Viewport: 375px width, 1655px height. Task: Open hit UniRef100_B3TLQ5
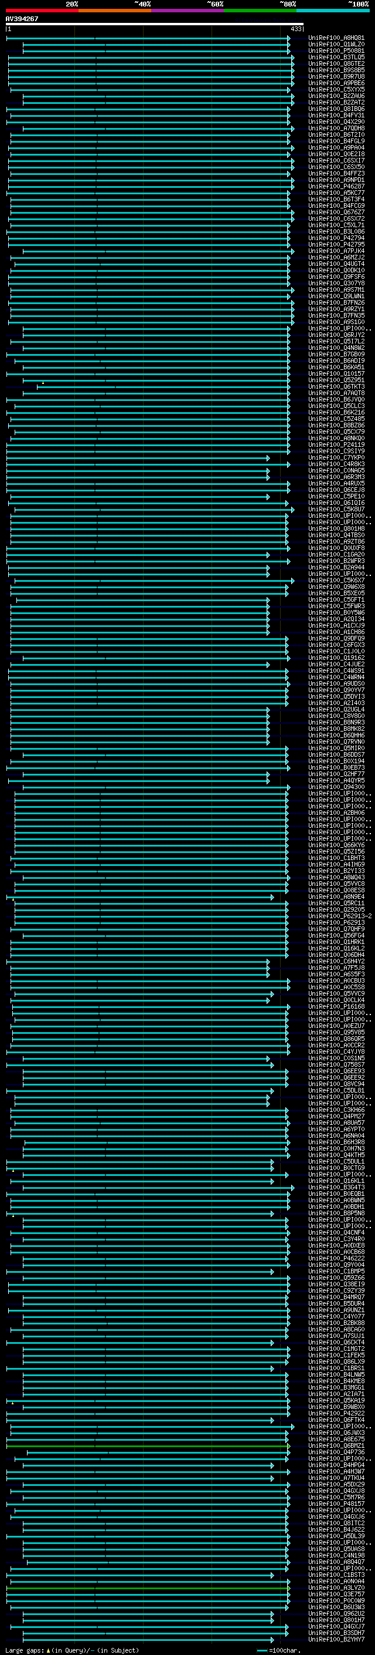(336, 57)
